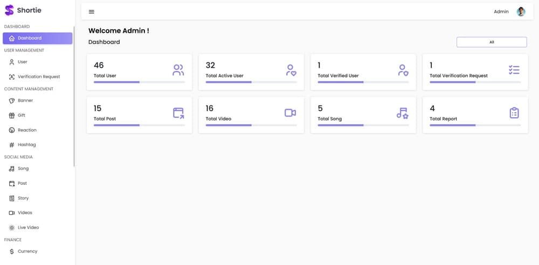Viewport: 539px width, 265px height.
Task: Open the Admin profile avatar menu
Action: (x=521, y=12)
